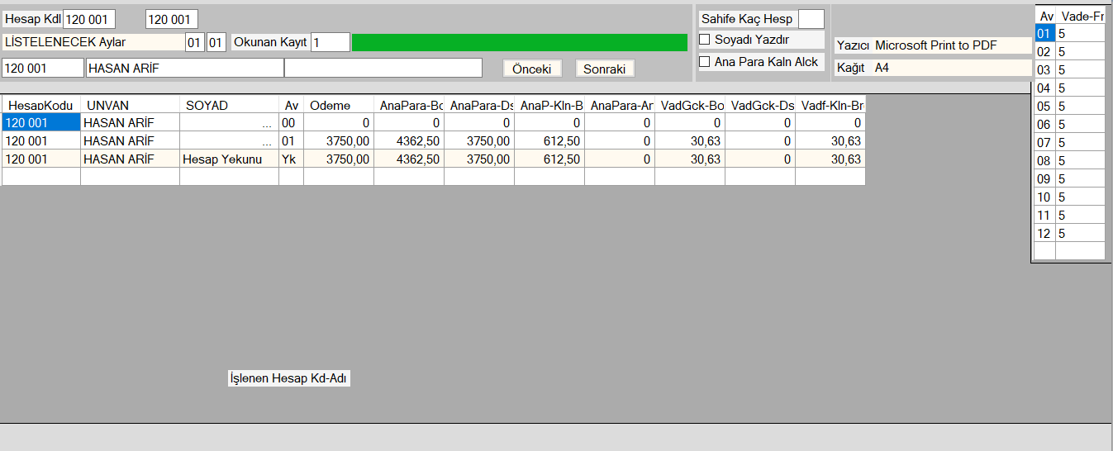Click the 4362,50 cell in the Ay 01 row
Screen dimensions: 1113x451
[x=409, y=141]
